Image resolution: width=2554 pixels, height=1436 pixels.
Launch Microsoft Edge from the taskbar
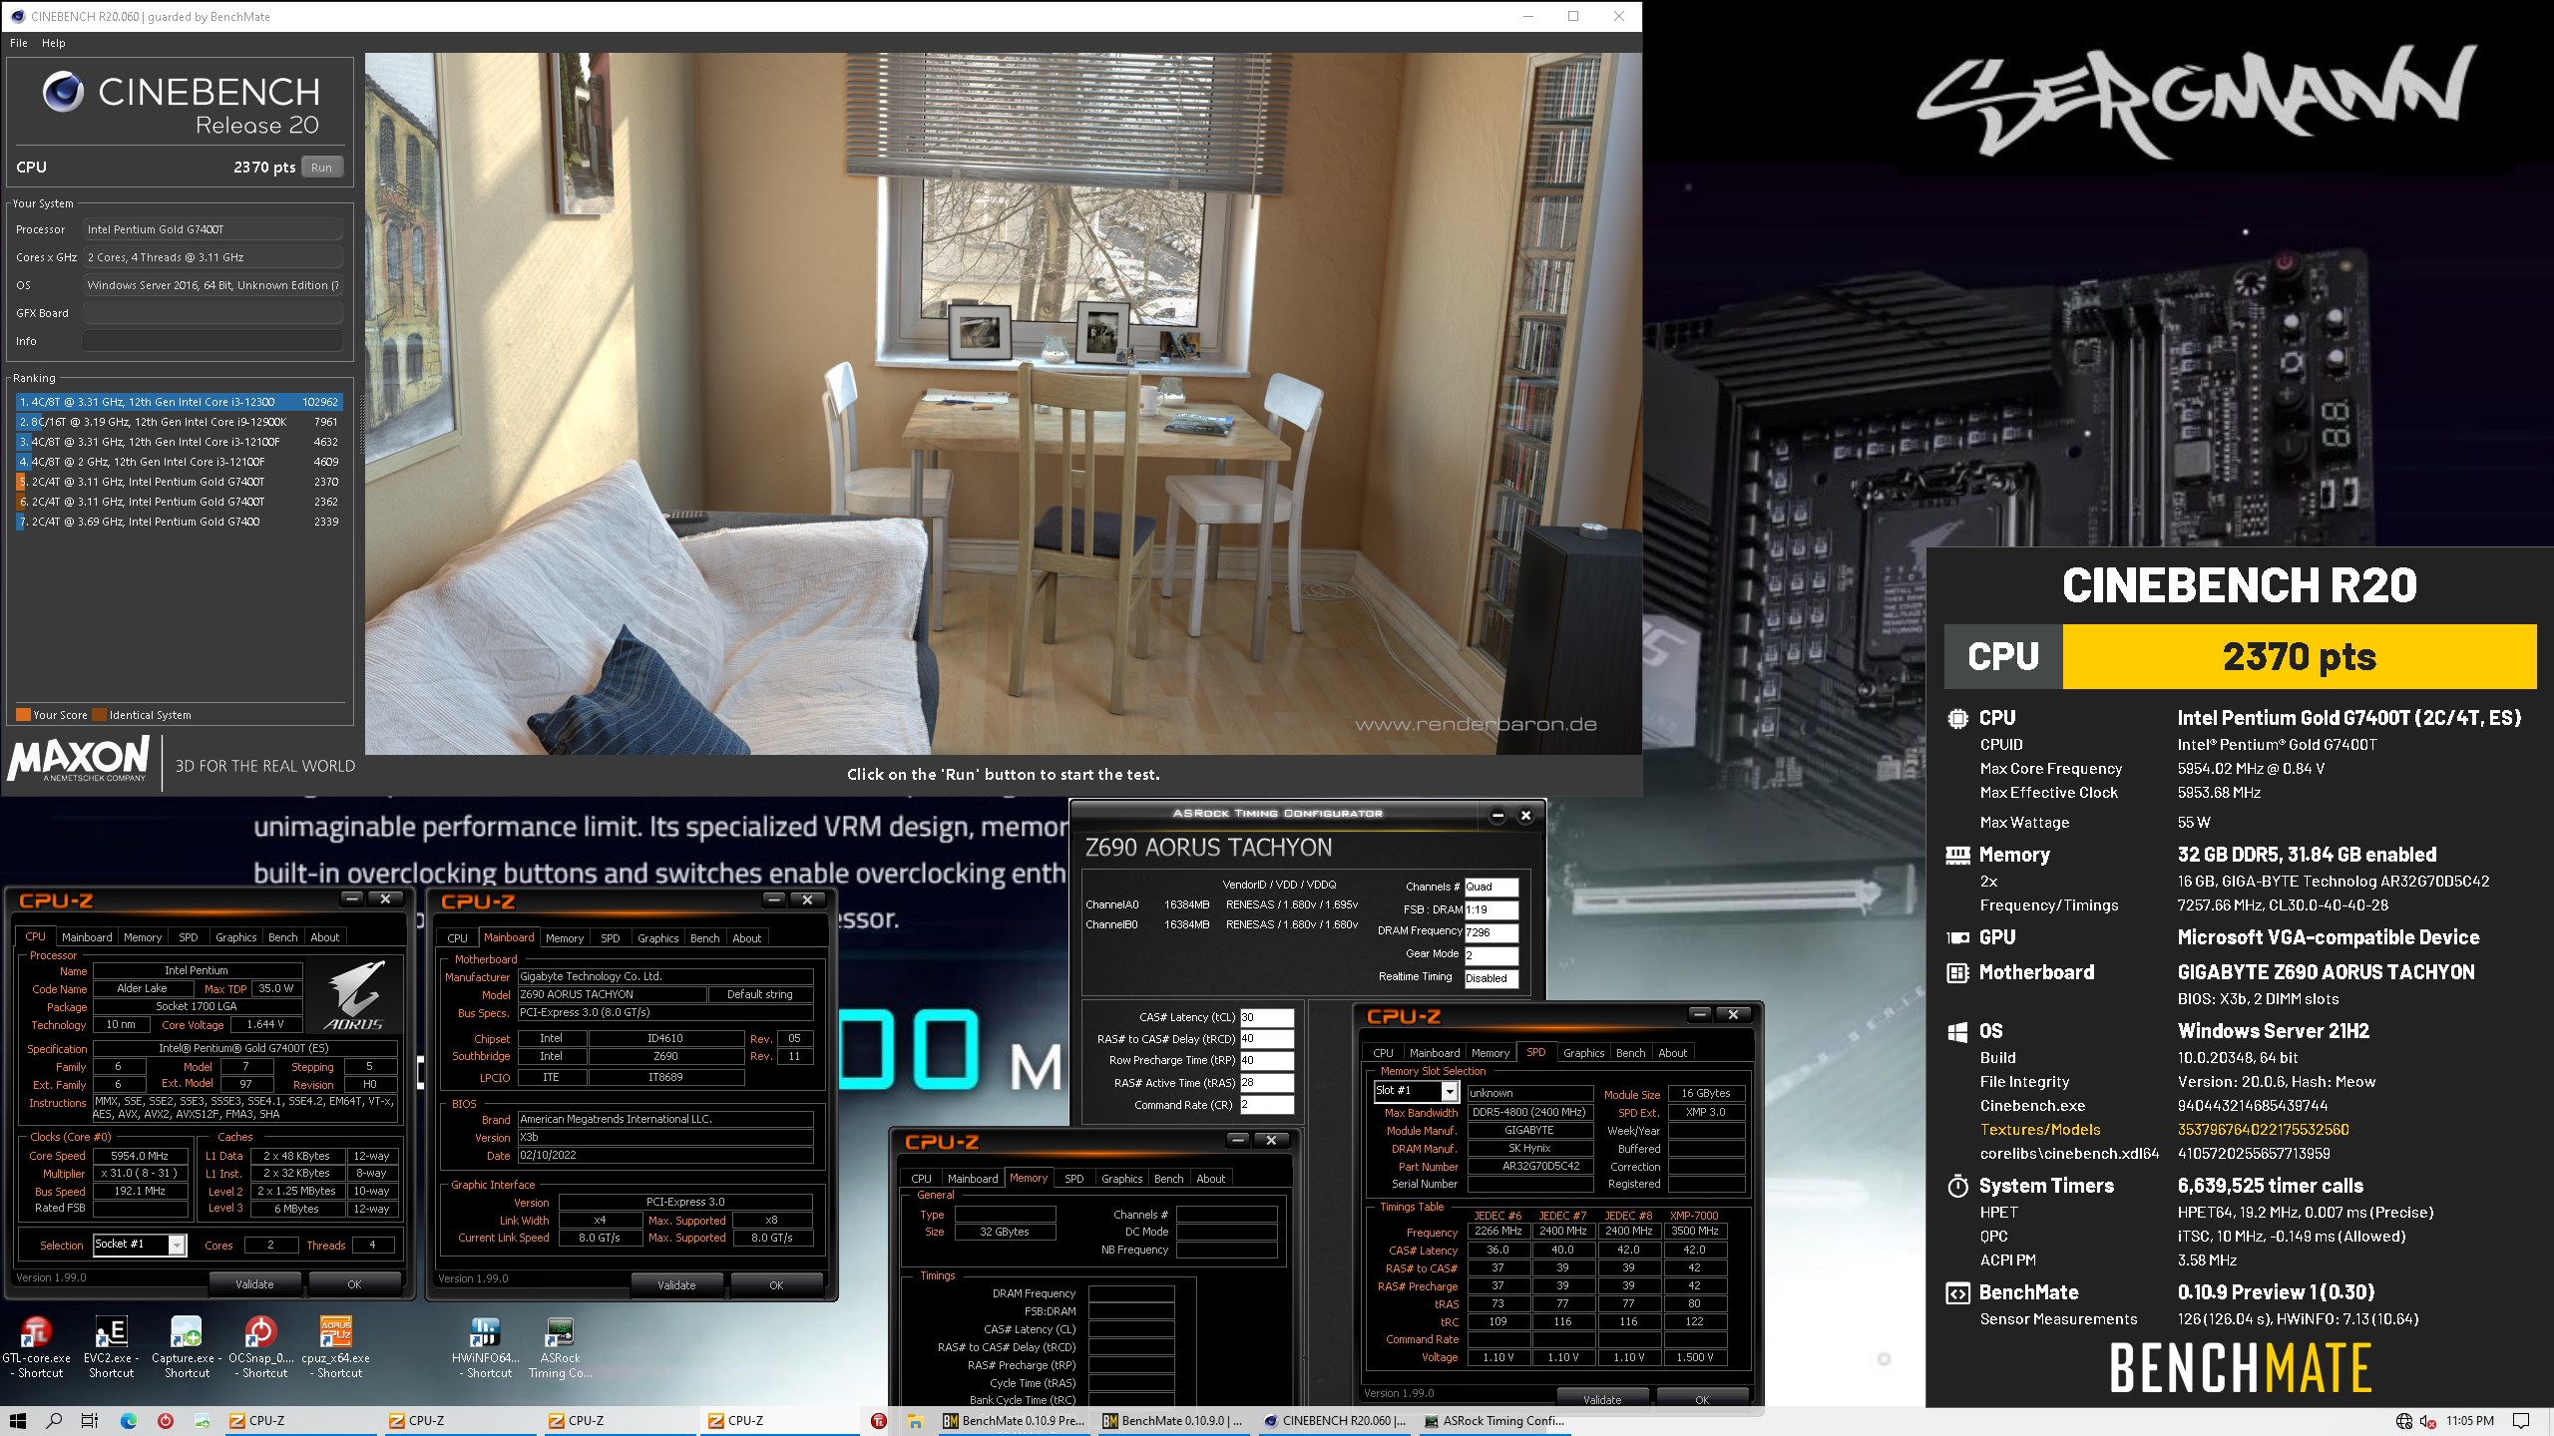click(x=129, y=1420)
